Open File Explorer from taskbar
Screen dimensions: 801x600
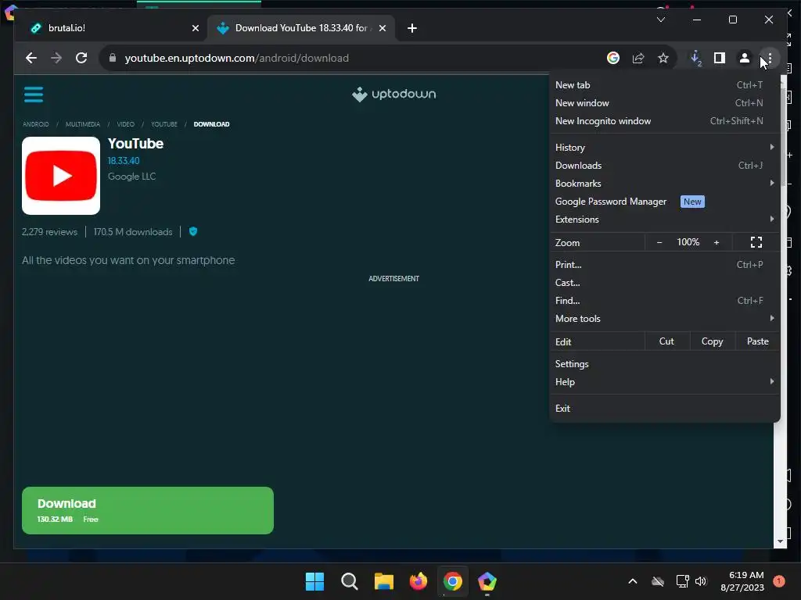click(x=383, y=581)
